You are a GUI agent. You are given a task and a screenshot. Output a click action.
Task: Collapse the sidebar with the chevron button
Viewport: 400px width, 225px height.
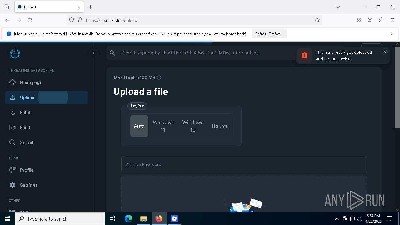(94, 53)
